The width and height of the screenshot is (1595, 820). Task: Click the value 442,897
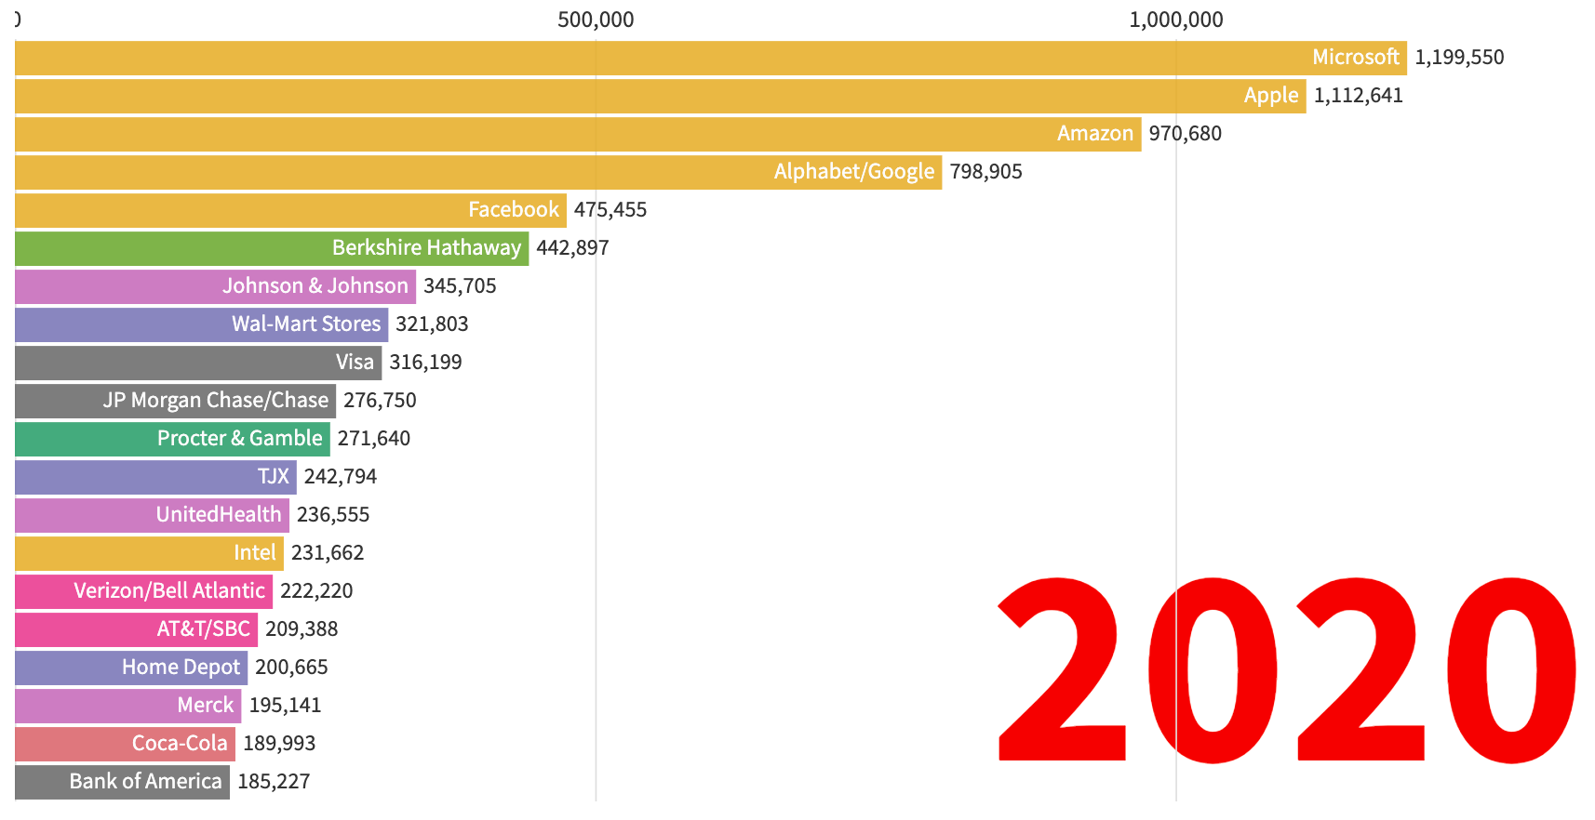572,248
